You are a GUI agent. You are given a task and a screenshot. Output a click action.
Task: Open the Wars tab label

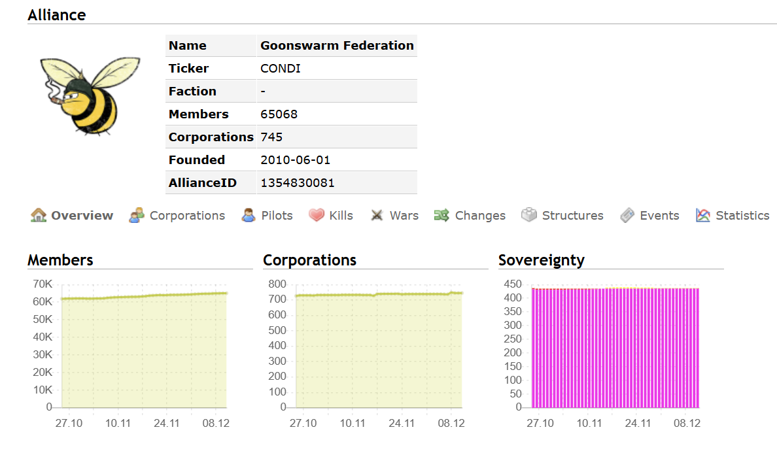(x=404, y=216)
